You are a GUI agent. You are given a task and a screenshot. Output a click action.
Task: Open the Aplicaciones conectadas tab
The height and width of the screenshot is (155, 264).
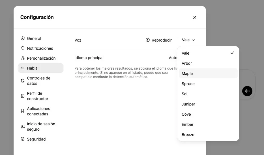click(41, 111)
